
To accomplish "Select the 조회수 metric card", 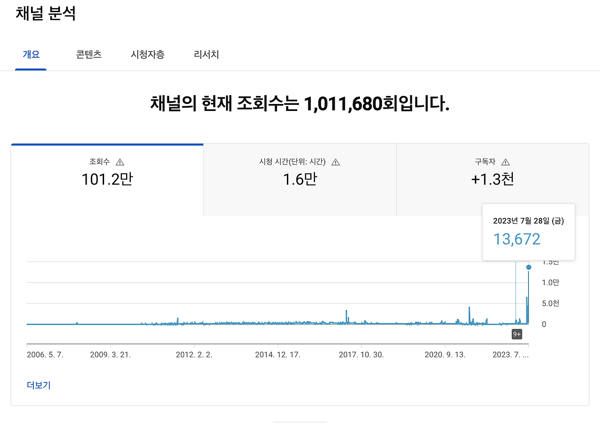I will pyautogui.click(x=107, y=179).
